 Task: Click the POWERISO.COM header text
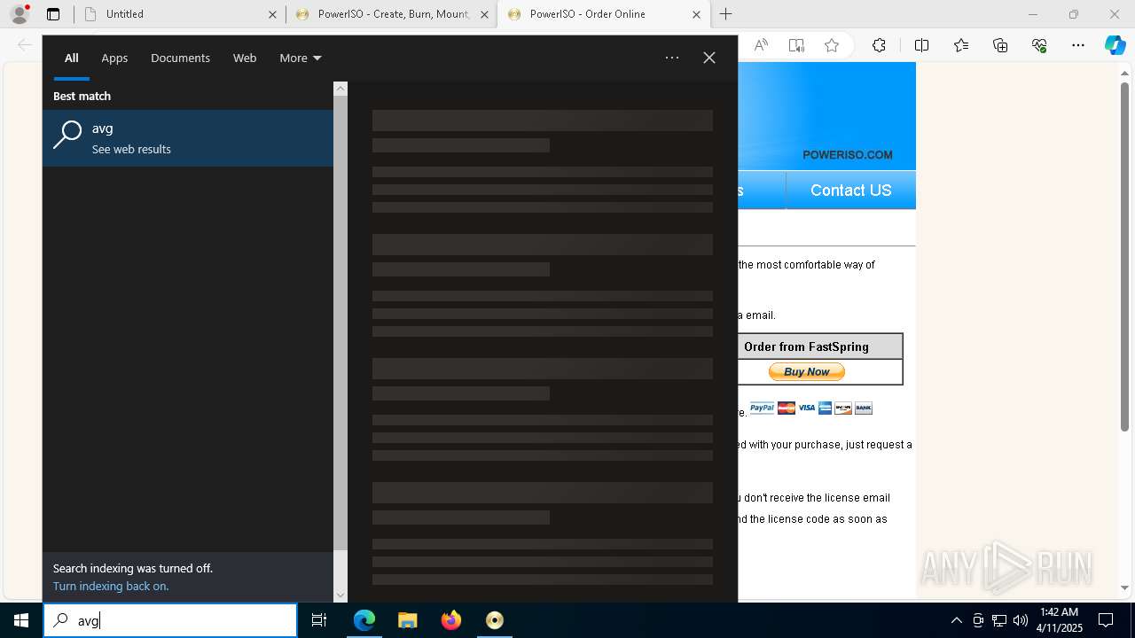848,155
